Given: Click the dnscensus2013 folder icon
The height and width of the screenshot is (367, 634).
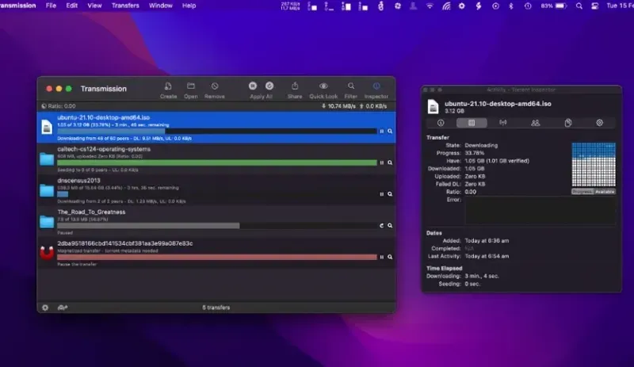Looking at the screenshot, I should [47, 190].
